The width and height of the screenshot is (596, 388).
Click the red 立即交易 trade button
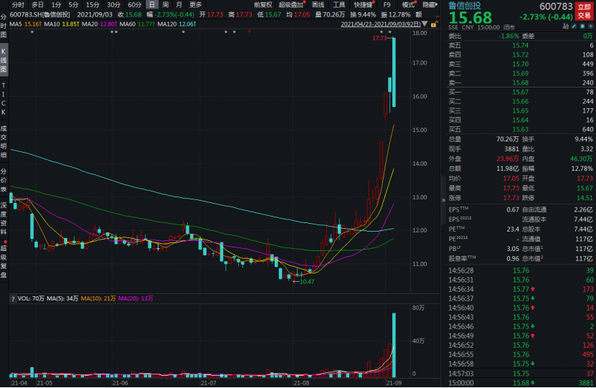pyautogui.click(x=585, y=11)
